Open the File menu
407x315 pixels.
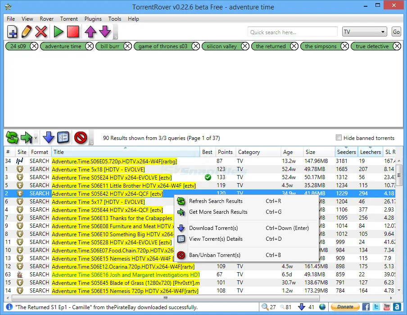pos(11,19)
